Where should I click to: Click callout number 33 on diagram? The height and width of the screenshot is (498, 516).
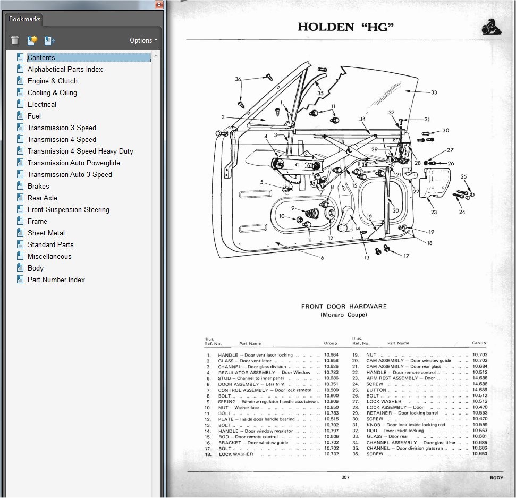(434, 92)
